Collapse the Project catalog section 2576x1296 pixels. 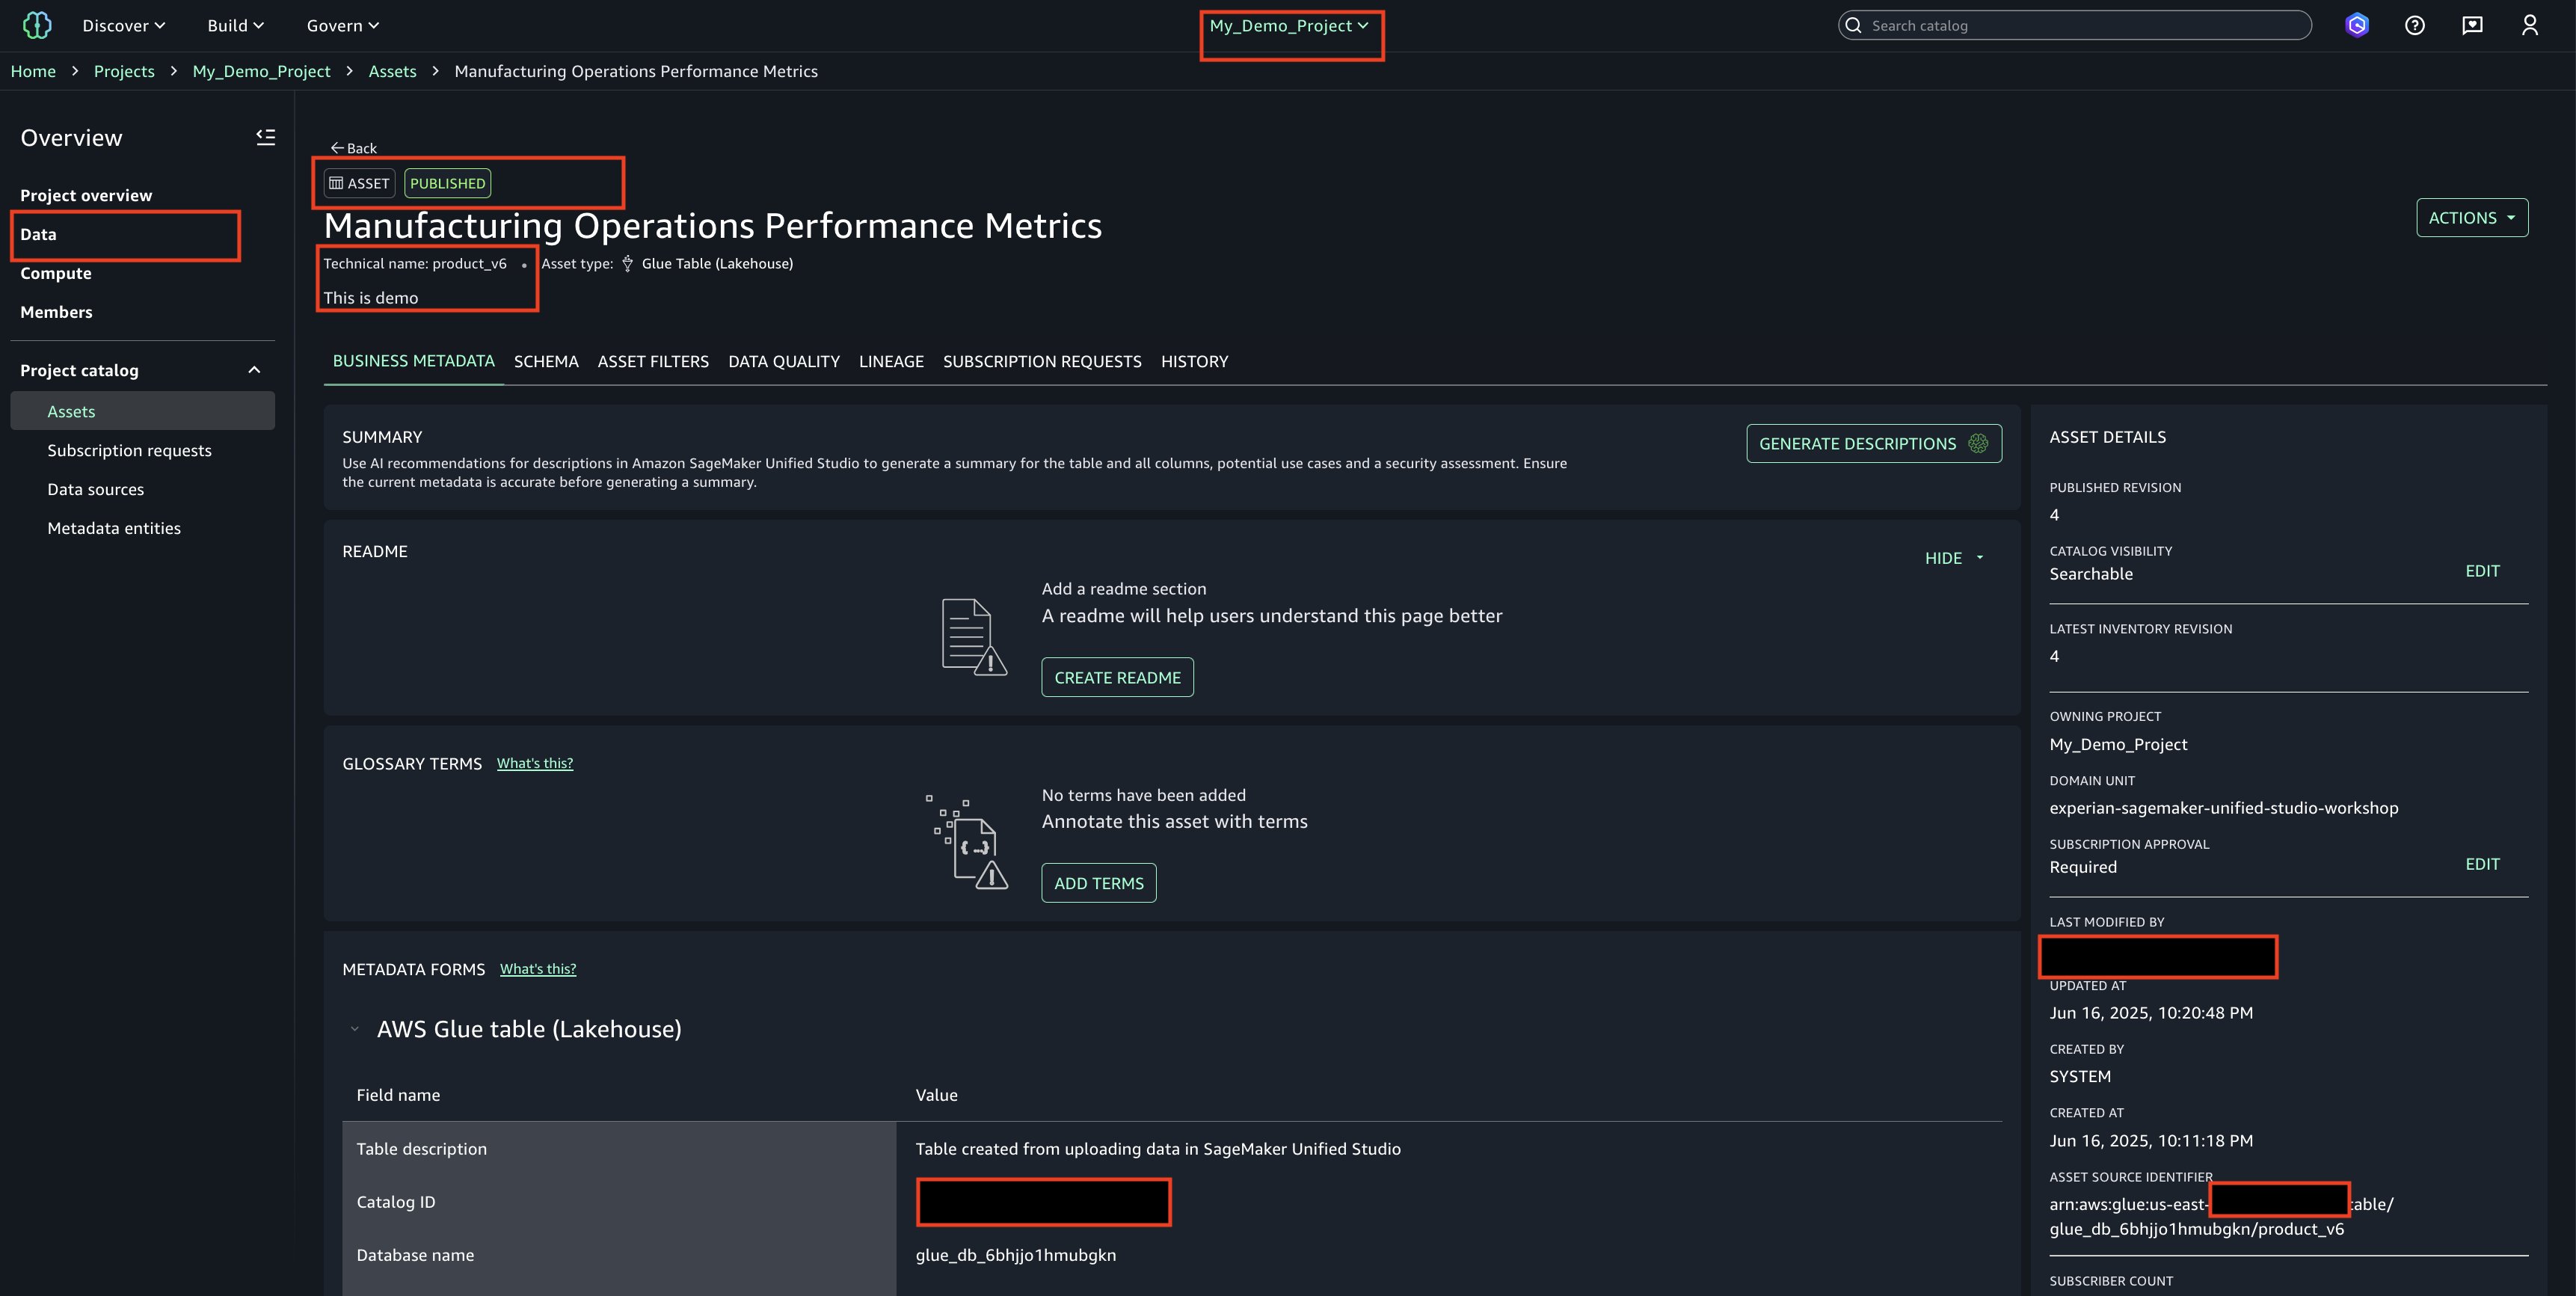point(254,370)
